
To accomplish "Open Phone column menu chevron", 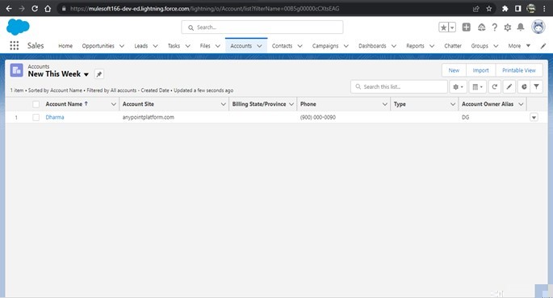I will [385, 104].
